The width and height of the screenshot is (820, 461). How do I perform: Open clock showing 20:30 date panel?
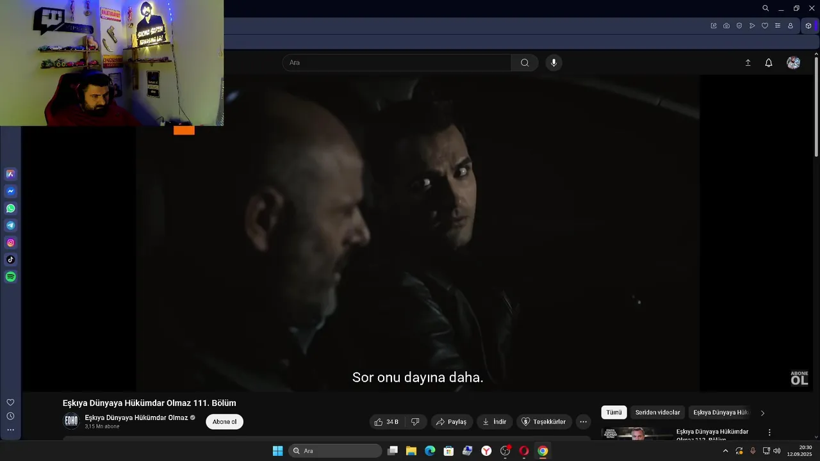[x=799, y=451]
